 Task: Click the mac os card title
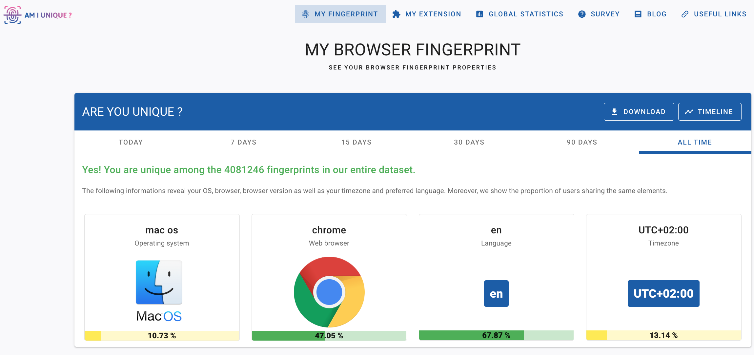coord(162,230)
